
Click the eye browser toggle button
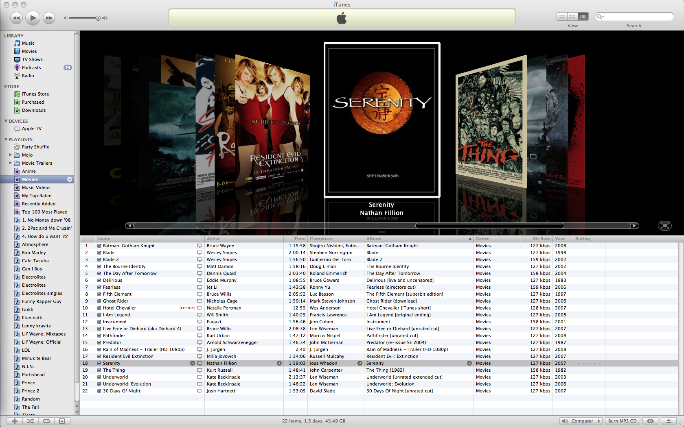point(651,421)
